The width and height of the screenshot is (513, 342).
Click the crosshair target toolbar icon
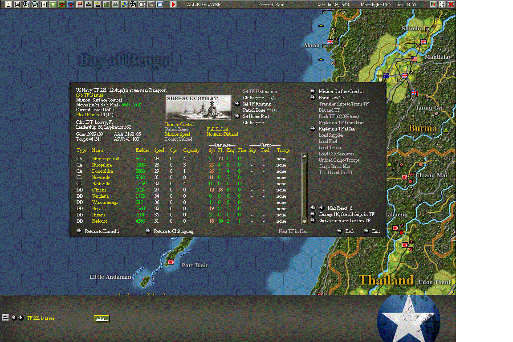[x=133, y=4]
